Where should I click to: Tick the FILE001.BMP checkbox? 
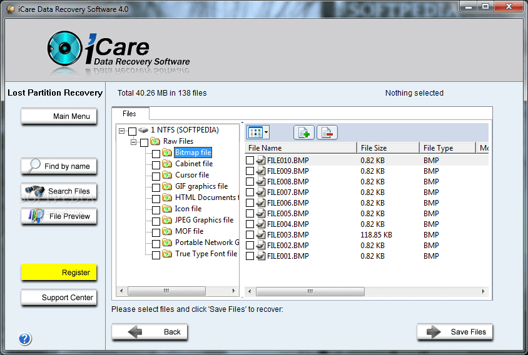pos(250,256)
